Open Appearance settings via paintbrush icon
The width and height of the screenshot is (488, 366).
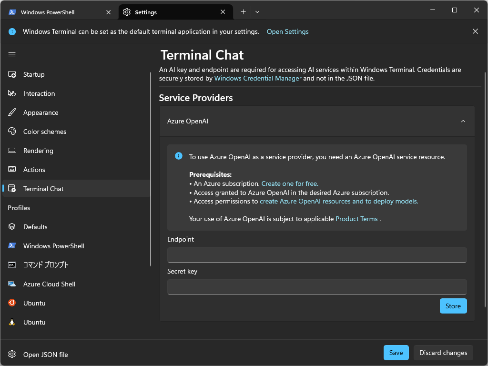tap(12, 112)
